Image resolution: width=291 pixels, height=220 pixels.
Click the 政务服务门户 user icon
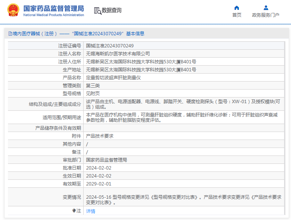266,8
